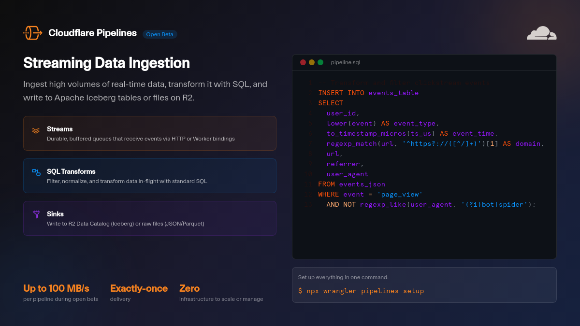This screenshot has height=326, width=580.
Task: Click 'Set up everything in one command:' text
Action: coord(343,277)
